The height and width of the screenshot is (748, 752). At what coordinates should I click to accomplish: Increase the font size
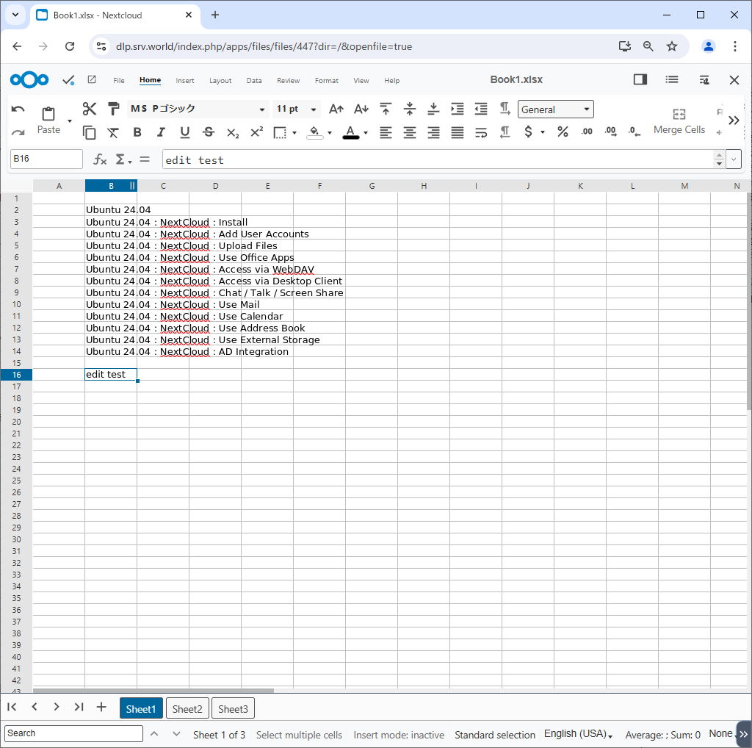pyautogui.click(x=336, y=109)
